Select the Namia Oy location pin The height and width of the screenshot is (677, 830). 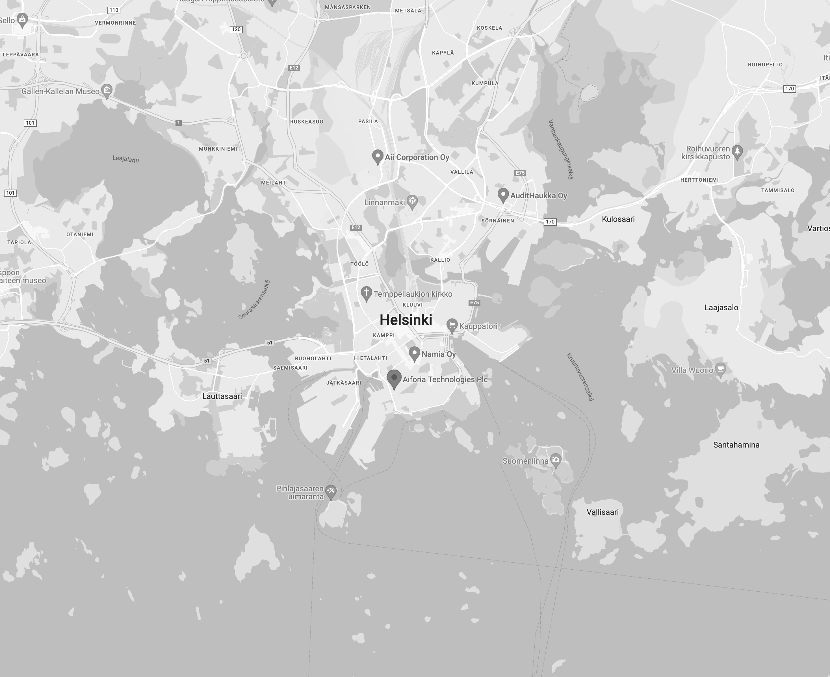[414, 354]
